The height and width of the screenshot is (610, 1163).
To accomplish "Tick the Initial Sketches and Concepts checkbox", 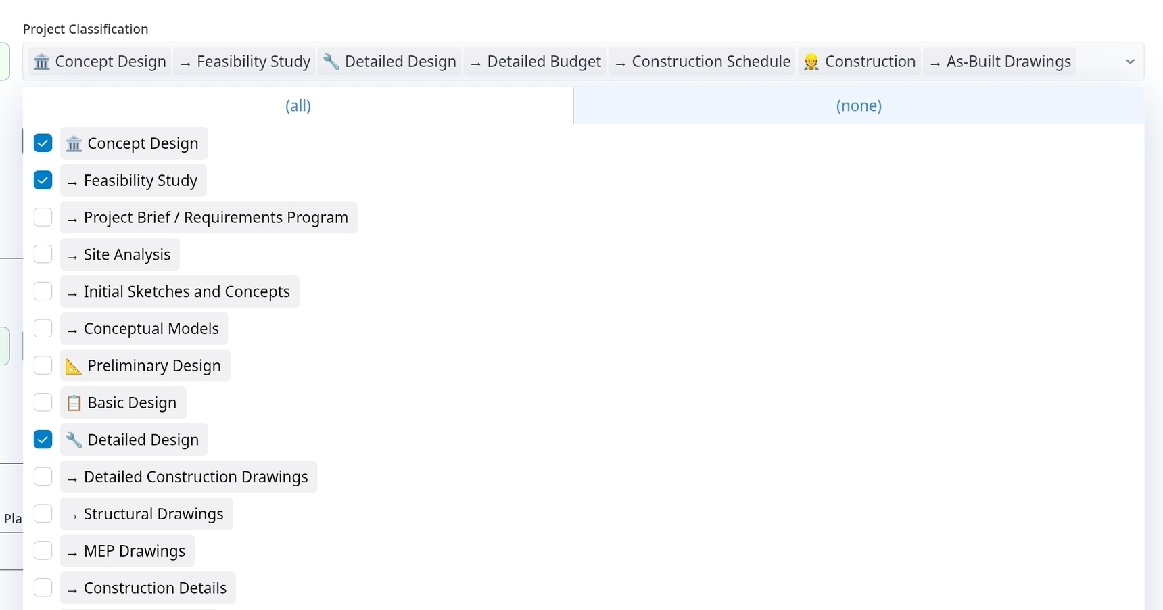I will tap(43, 291).
